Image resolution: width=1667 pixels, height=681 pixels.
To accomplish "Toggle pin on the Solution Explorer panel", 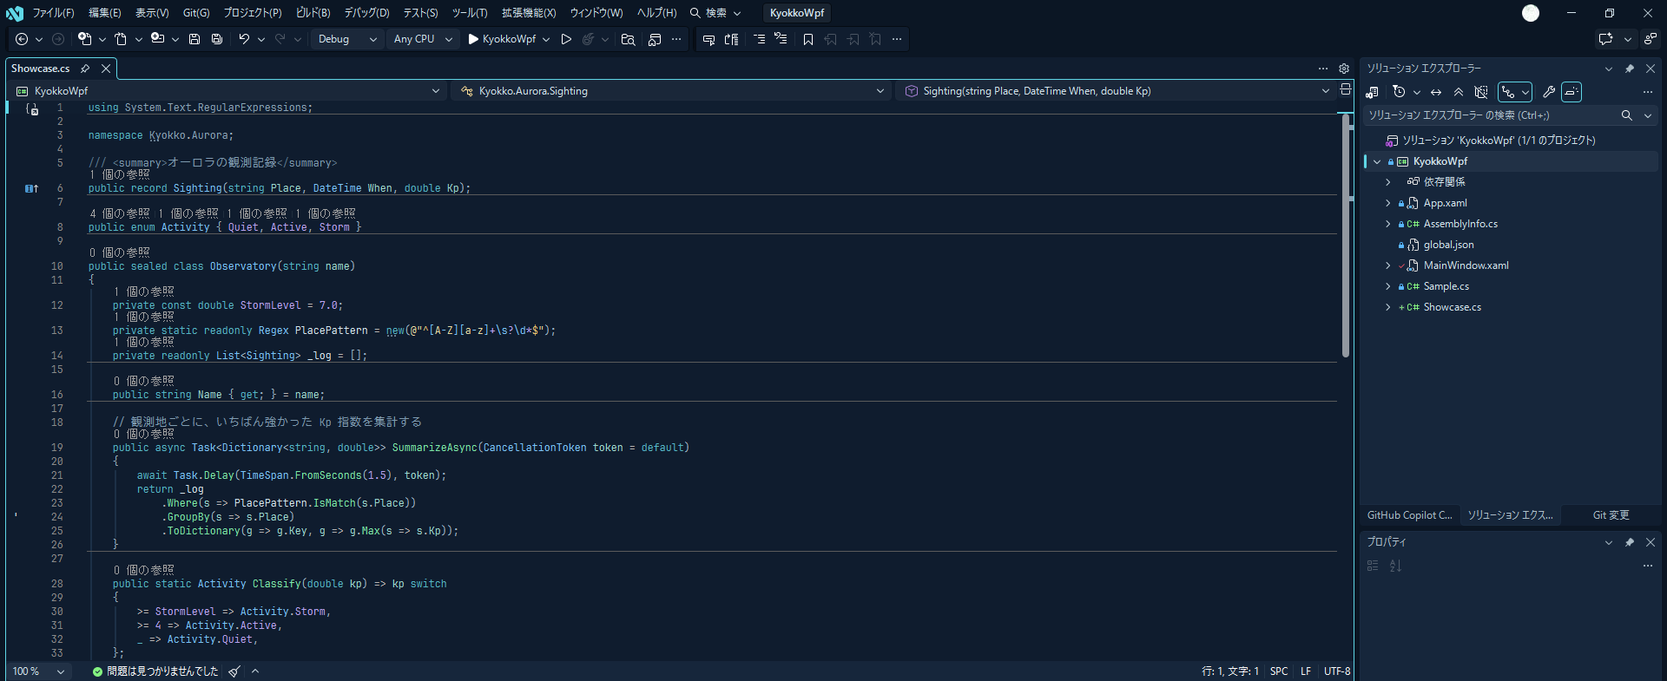I will point(1630,69).
